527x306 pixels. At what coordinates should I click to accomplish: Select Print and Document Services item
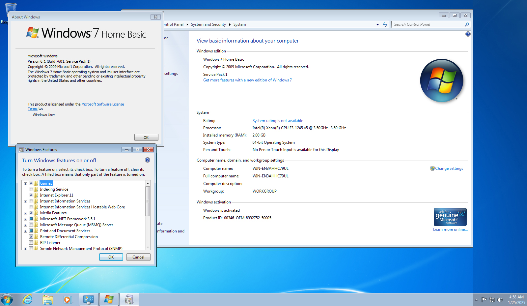(x=65, y=231)
